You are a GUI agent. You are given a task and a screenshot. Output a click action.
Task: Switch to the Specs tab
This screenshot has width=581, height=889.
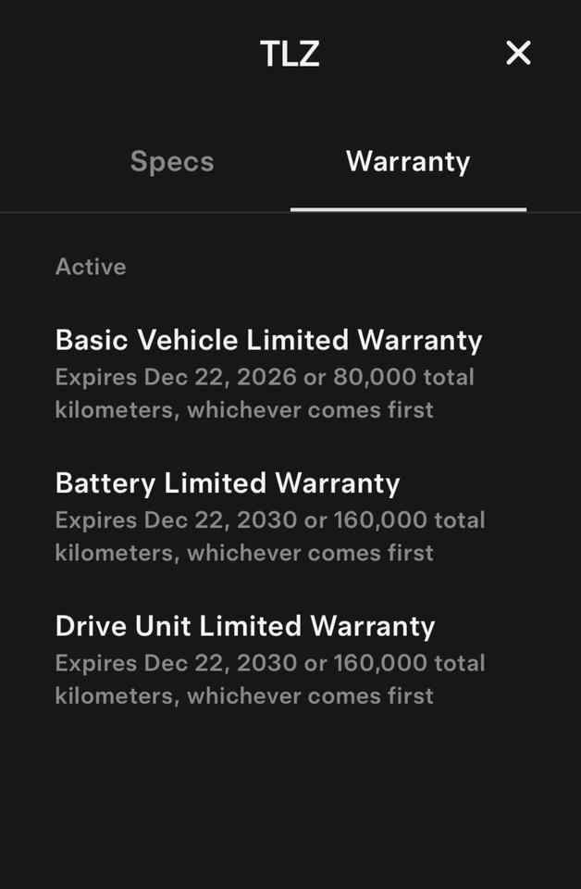(x=172, y=161)
